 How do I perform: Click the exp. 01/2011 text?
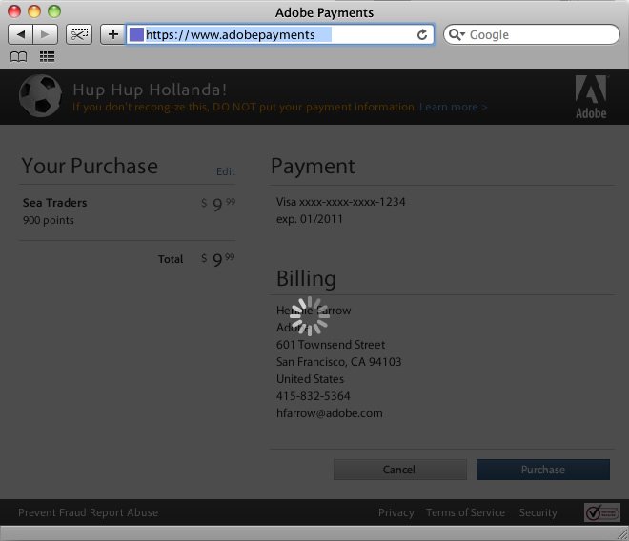(310, 219)
